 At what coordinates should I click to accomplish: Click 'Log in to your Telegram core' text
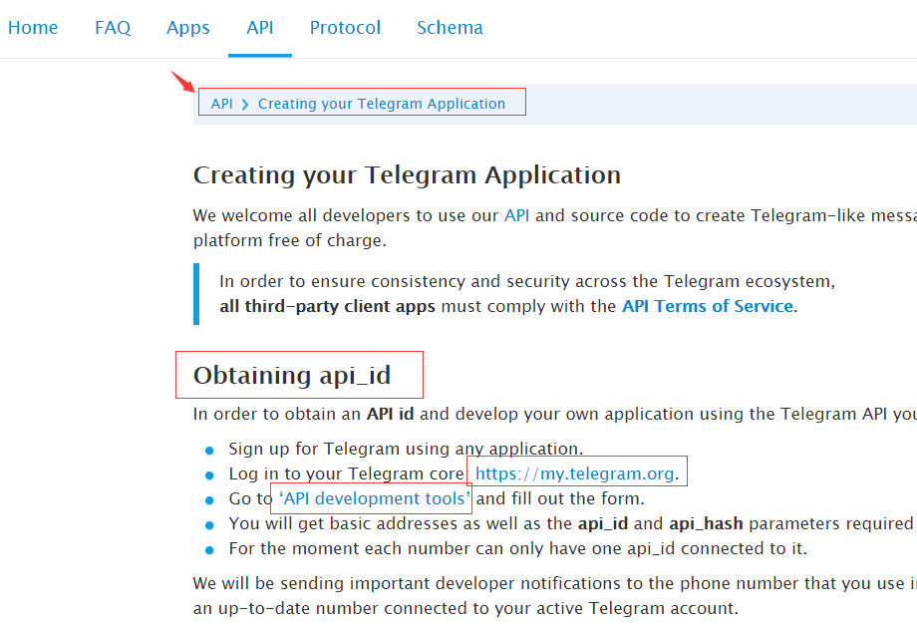[346, 473]
